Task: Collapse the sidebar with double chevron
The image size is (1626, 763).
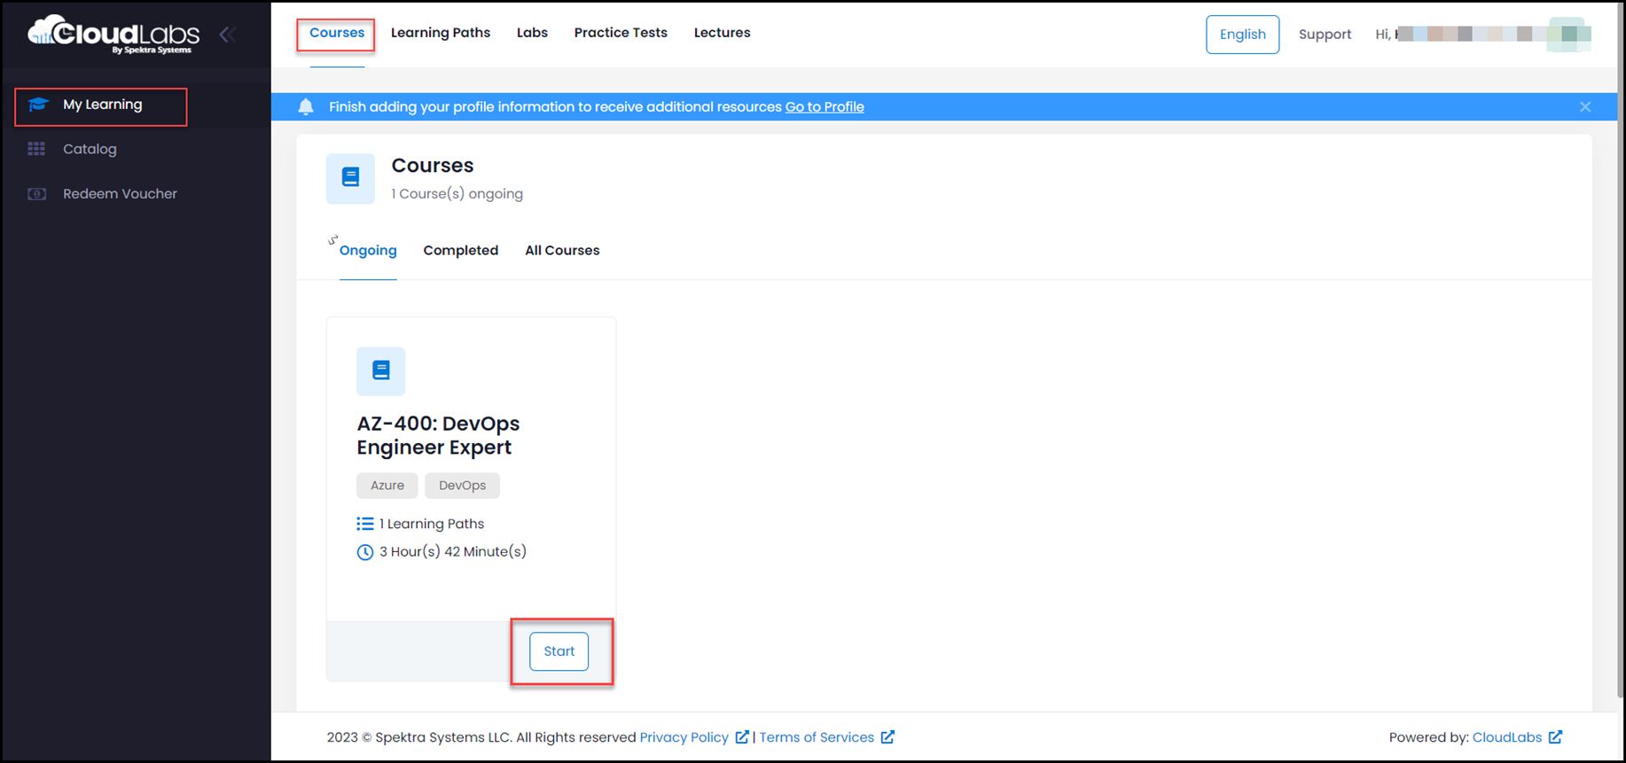Action: pos(228,35)
